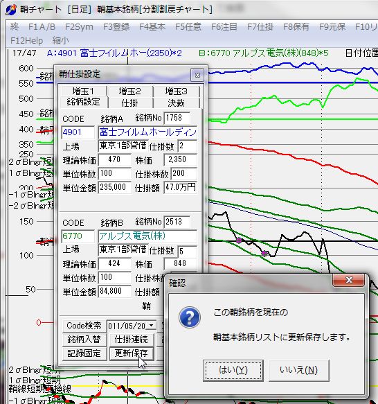Click the app icon in the title bar

tap(11, 9)
